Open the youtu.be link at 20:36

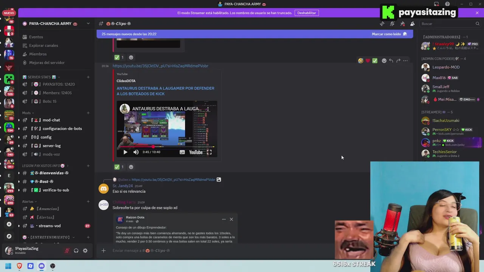(x=160, y=66)
